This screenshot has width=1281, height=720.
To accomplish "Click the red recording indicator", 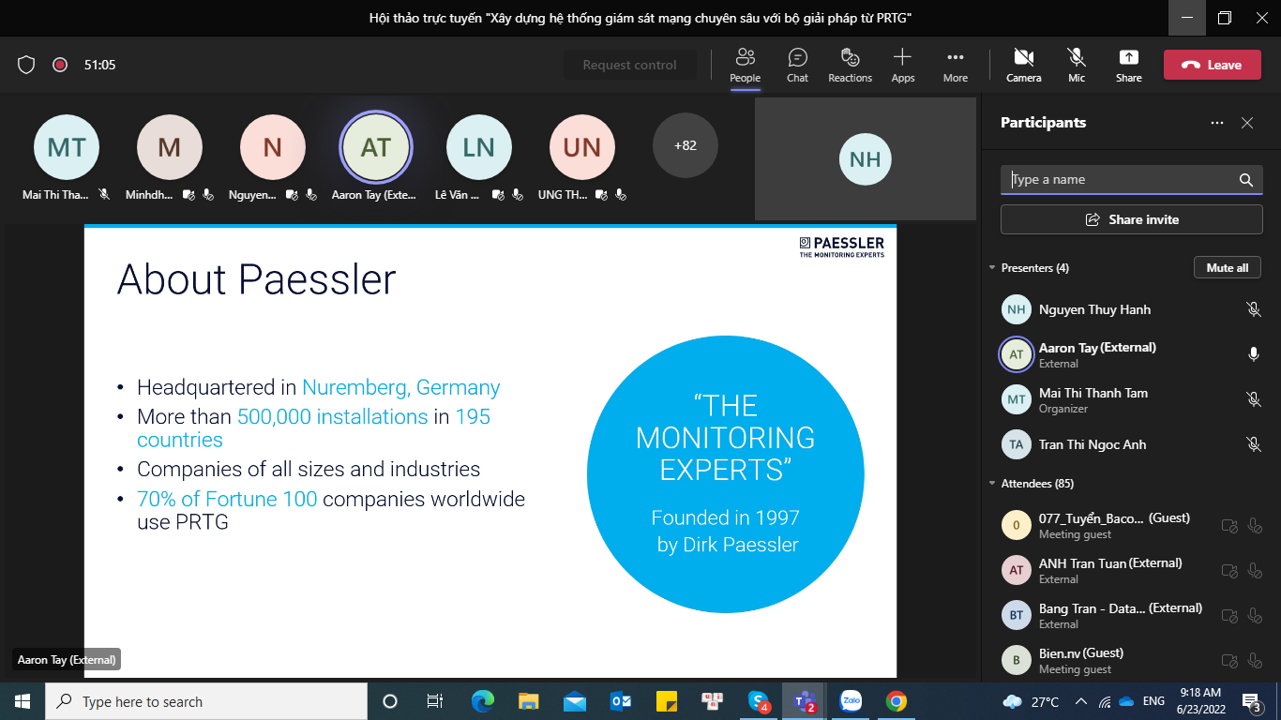I will [x=60, y=65].
